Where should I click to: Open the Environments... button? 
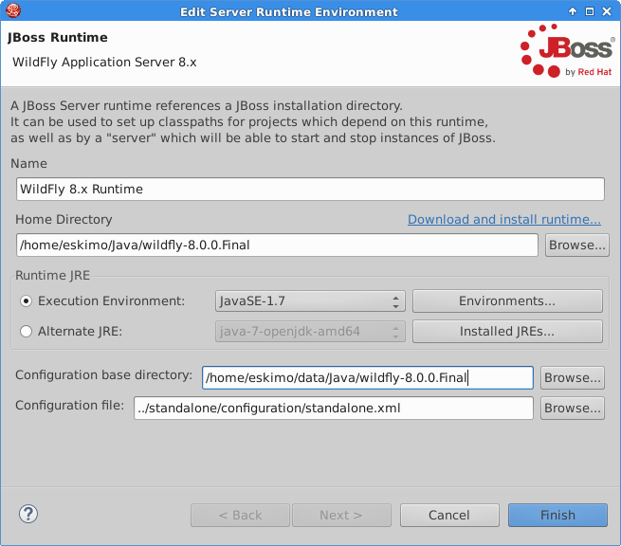tap(507, 300)
